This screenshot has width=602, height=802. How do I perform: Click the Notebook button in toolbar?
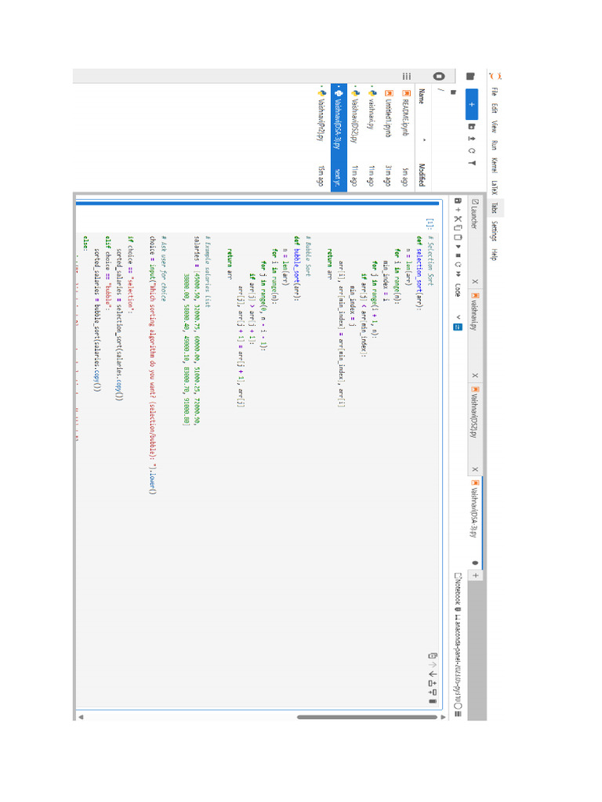click(x=458, y=588)
